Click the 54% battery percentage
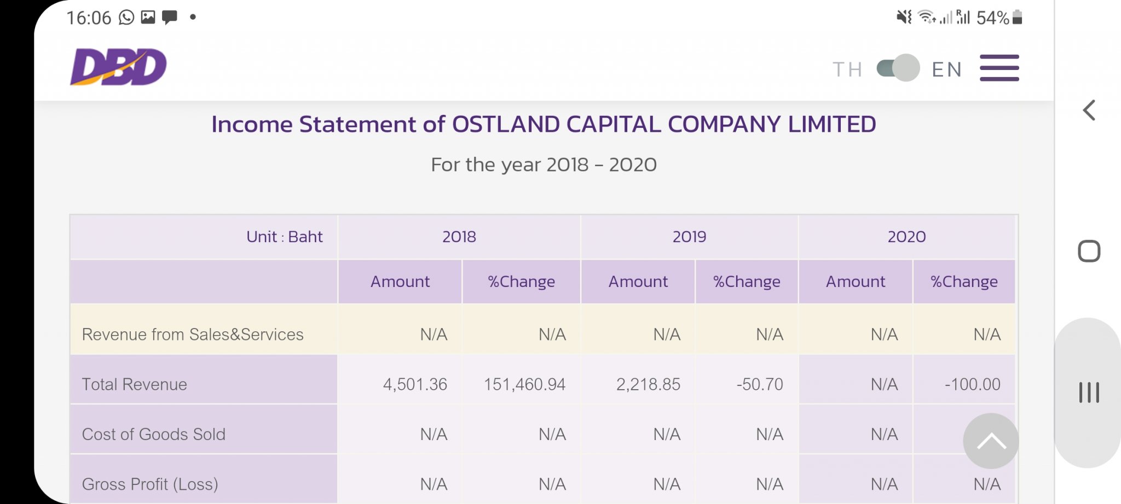The image size is (1121, 504). (x=992, y=18)
